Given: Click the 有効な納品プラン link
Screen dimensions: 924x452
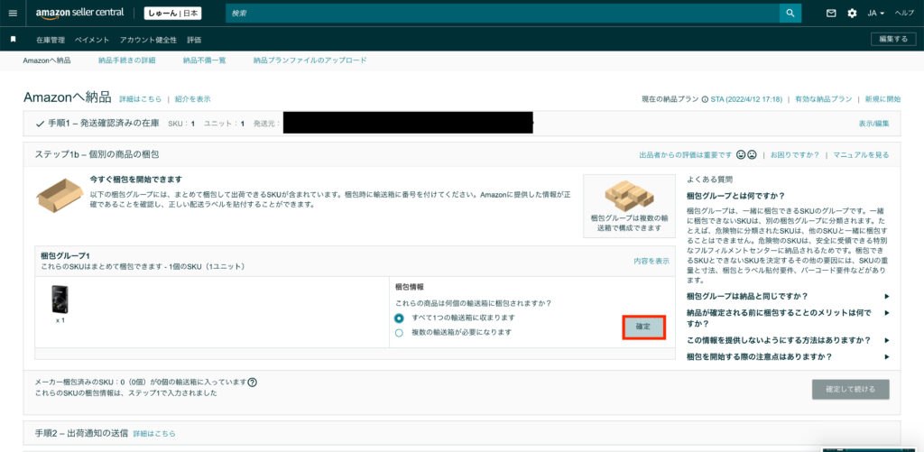Looking at the screenshot, I should [823, 99].
